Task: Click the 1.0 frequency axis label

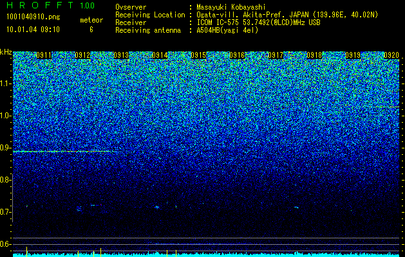Action: (5, 116)
